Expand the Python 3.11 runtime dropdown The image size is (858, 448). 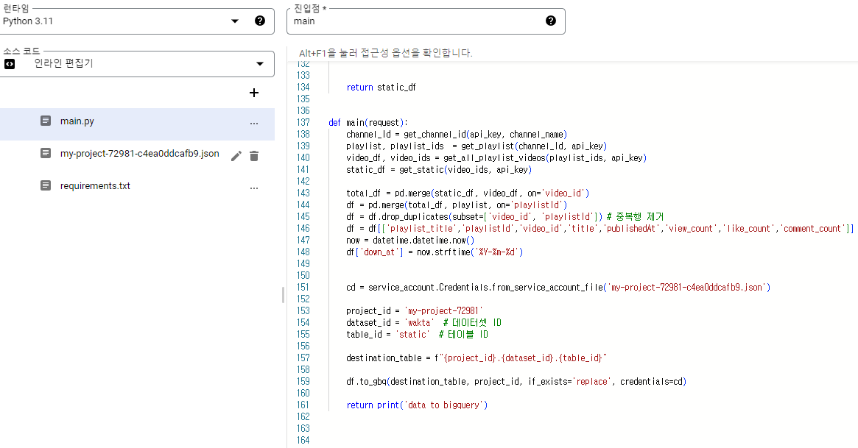tap(235, 21)
